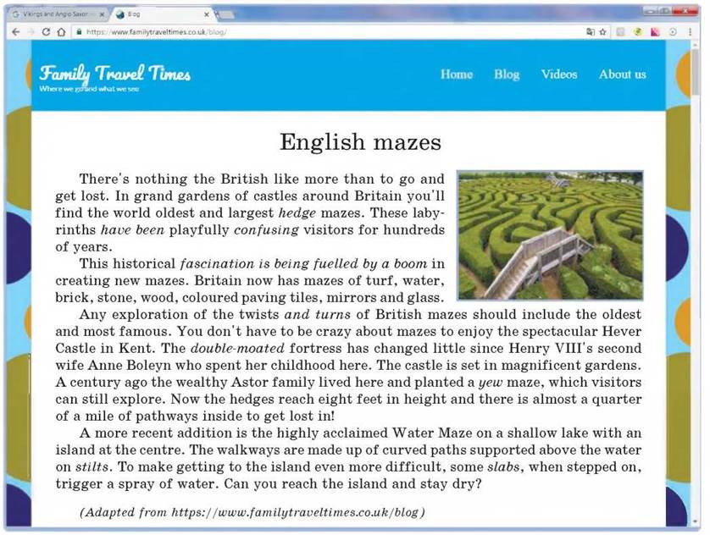Open the Home link in site navigation
This screenshot has height=535, width=710.
(457, 74)
